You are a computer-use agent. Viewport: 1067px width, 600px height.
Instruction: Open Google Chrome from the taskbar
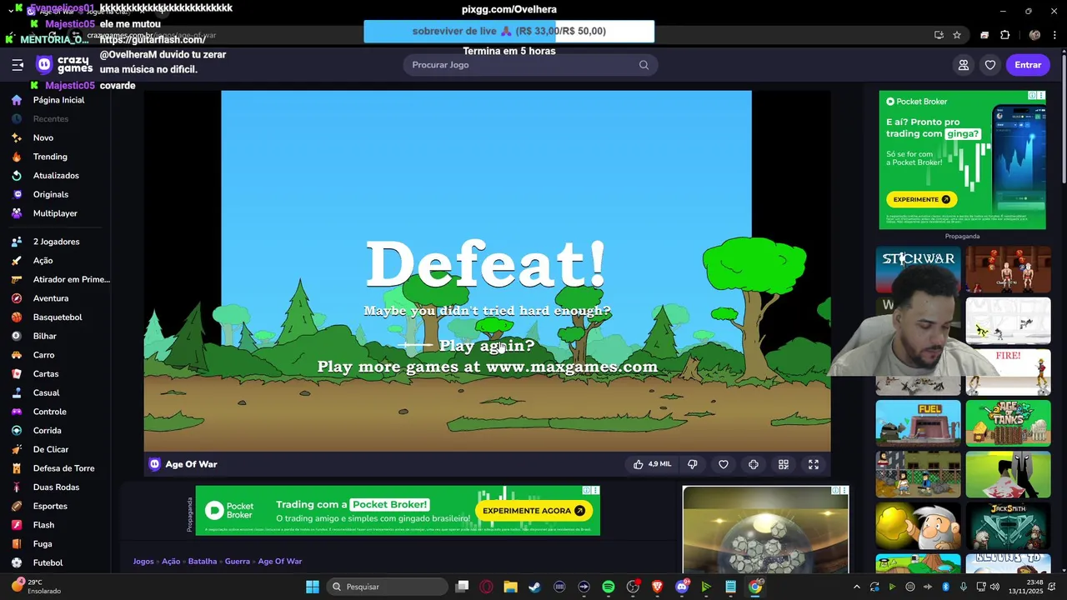(x=755, y=587)
